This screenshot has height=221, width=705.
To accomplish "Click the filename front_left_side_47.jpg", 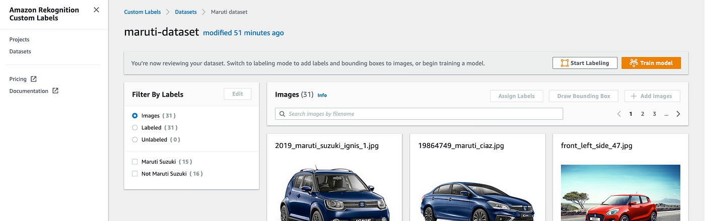I will tap(597, 146).
